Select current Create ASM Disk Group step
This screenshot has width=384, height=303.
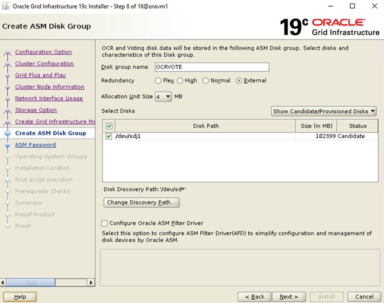pyautogui.click(x=51, y=133)
